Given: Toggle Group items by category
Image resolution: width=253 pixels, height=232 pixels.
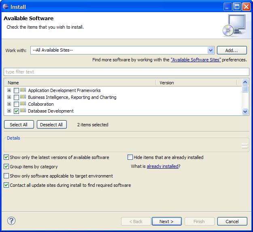Looking at the screenshot, I should tap(6, 166).
